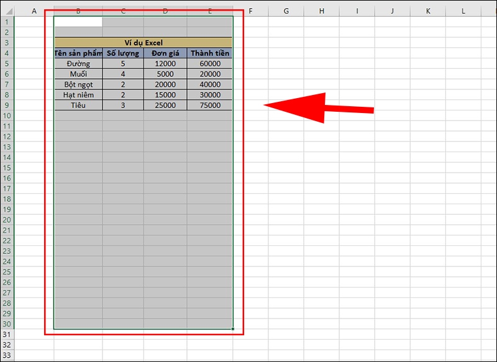The width and height of the screenshot is (497, 362).
Task: Select the cell with value 60000
Action: [x=210, y=63]
